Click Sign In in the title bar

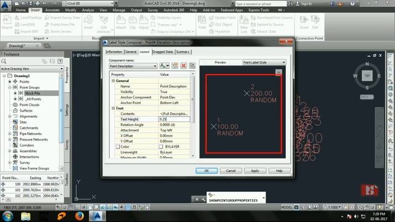304,4
